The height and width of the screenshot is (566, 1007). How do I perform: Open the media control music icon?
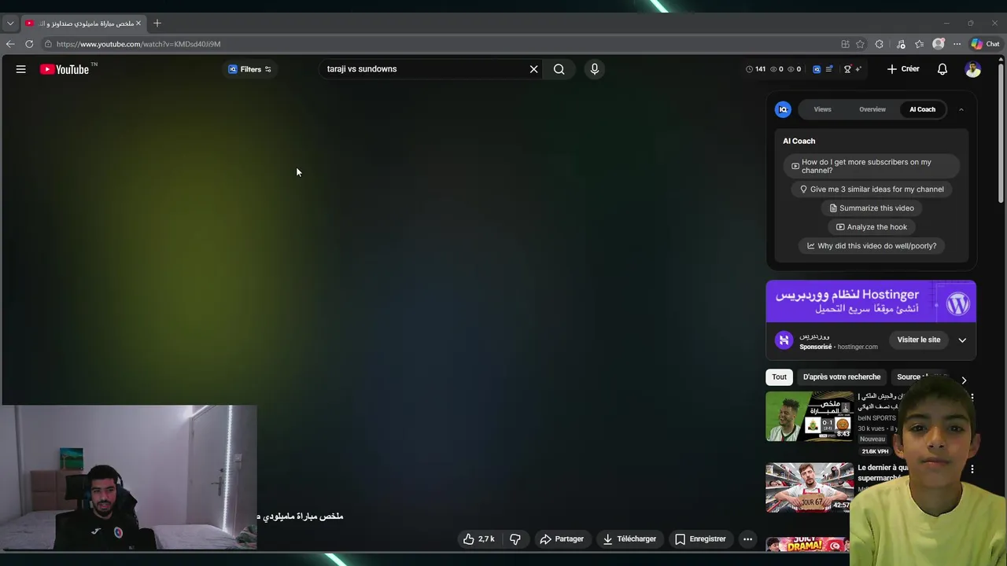[901, 44]
